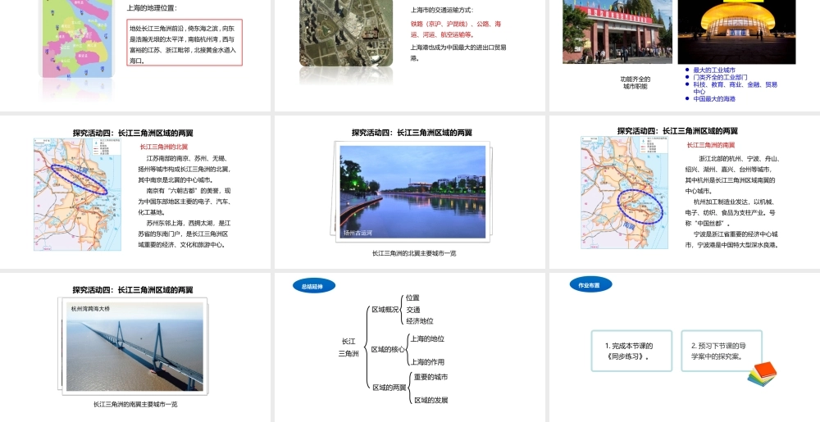Viewport: 820px width, 422px height.
Task: Click the leaf 重要的城市
Action: click(x=431, y=377)
